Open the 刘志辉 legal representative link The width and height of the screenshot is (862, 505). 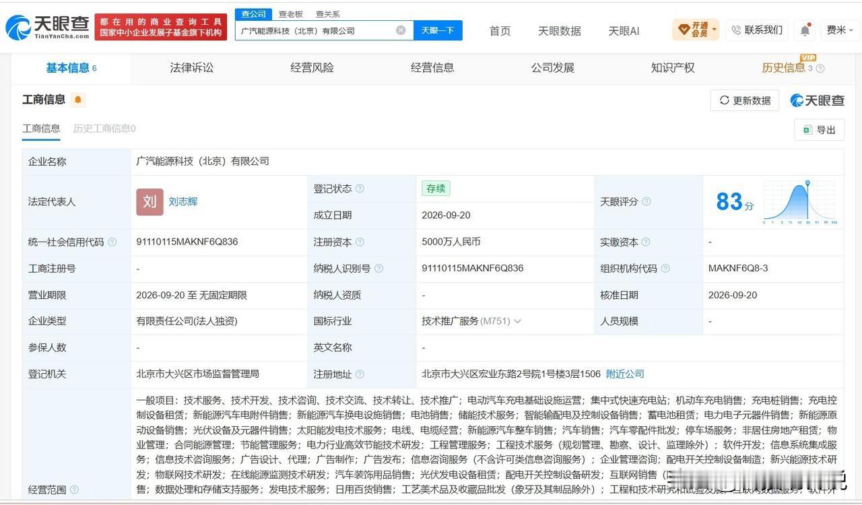[x=183, y=201]
